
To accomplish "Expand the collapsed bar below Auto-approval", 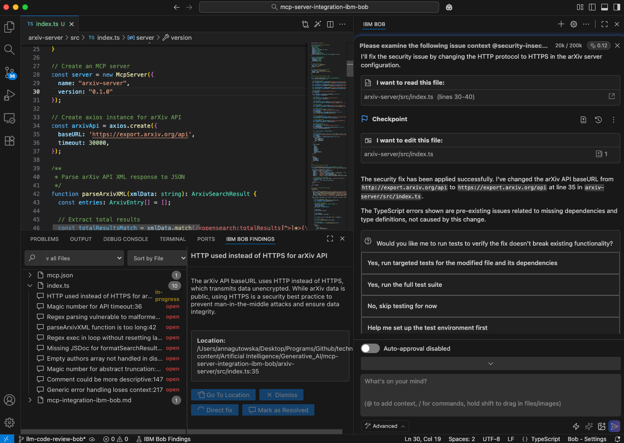I will [x=491, y=363].
